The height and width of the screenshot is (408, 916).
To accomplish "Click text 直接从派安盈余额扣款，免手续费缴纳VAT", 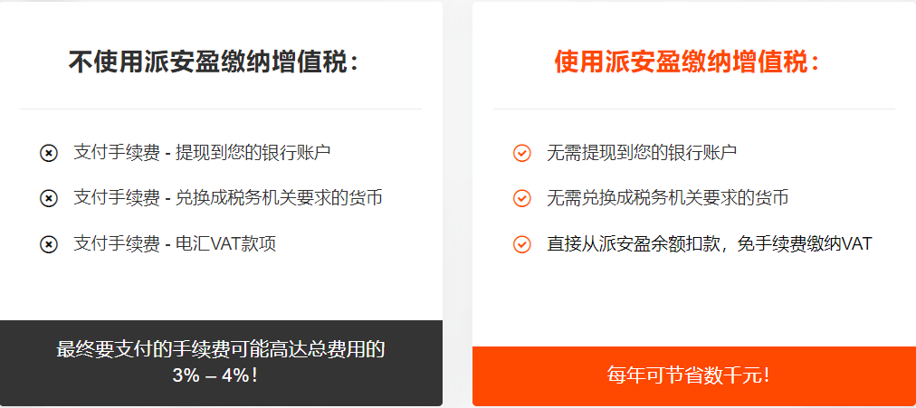I will (x=710, y=243).
